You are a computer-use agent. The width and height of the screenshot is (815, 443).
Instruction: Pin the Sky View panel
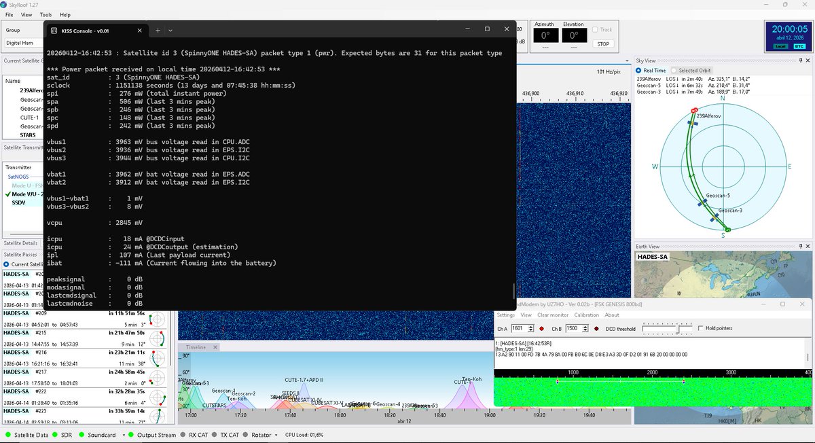click(799, 60)
